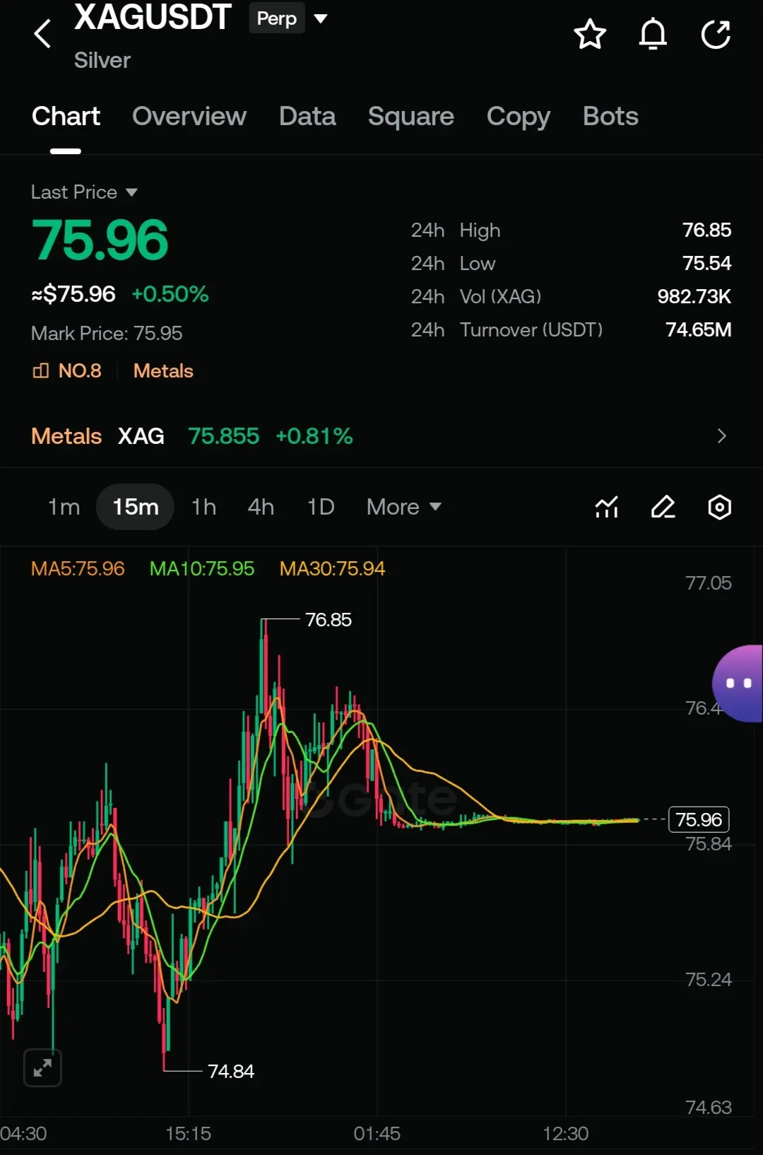The height and width of the screenshot is (1155, 763).
Task: Tap the share icon
Action: (716, 34)
